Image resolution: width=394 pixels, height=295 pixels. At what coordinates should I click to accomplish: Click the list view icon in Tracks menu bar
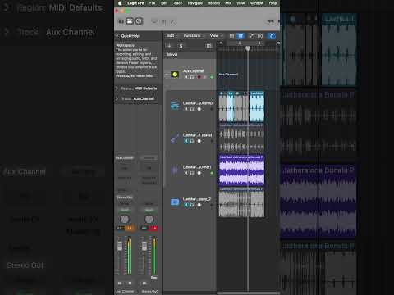(231, 36)
